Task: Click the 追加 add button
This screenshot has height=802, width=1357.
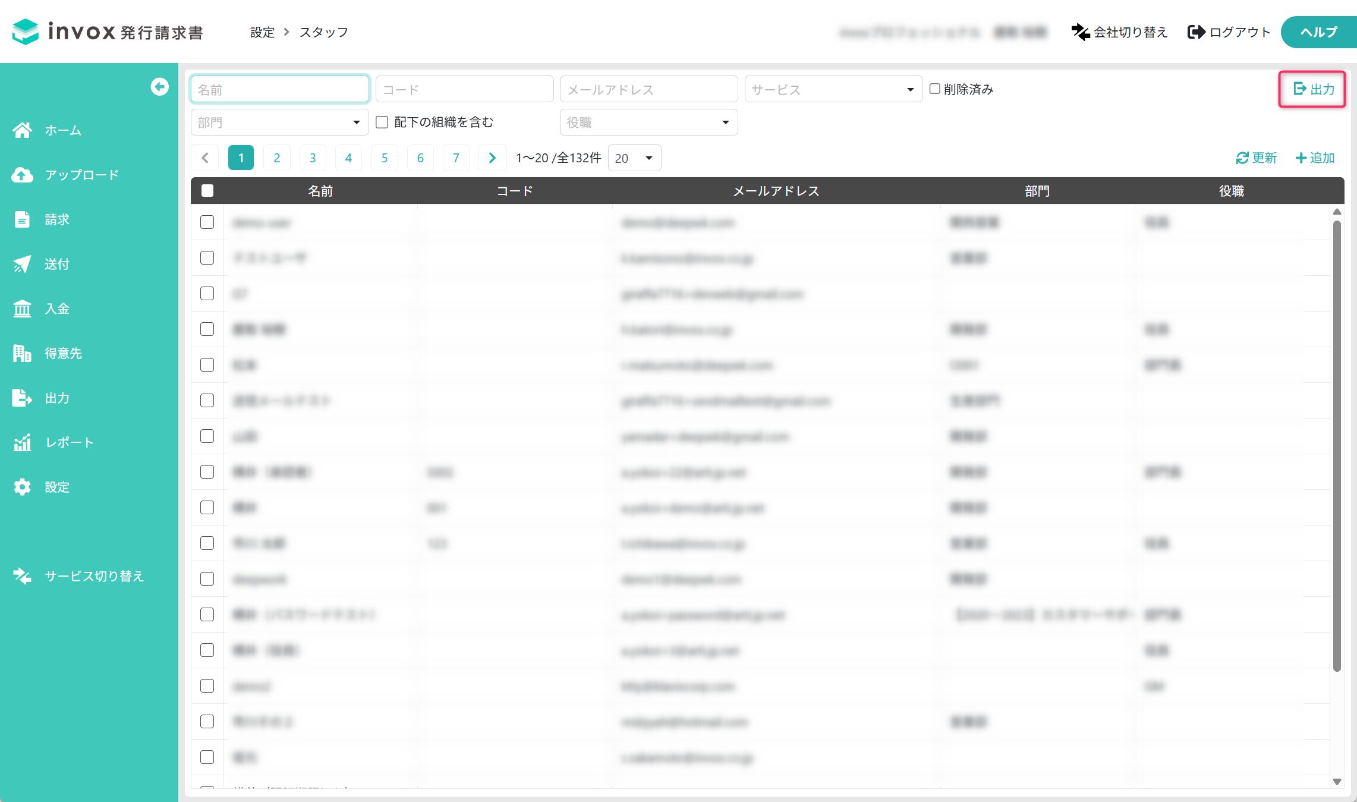Action: pos(1315,158)
